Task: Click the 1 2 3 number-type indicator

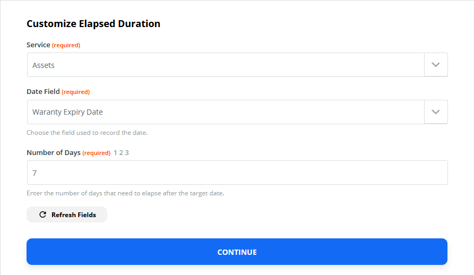Action: coord(121,152)
